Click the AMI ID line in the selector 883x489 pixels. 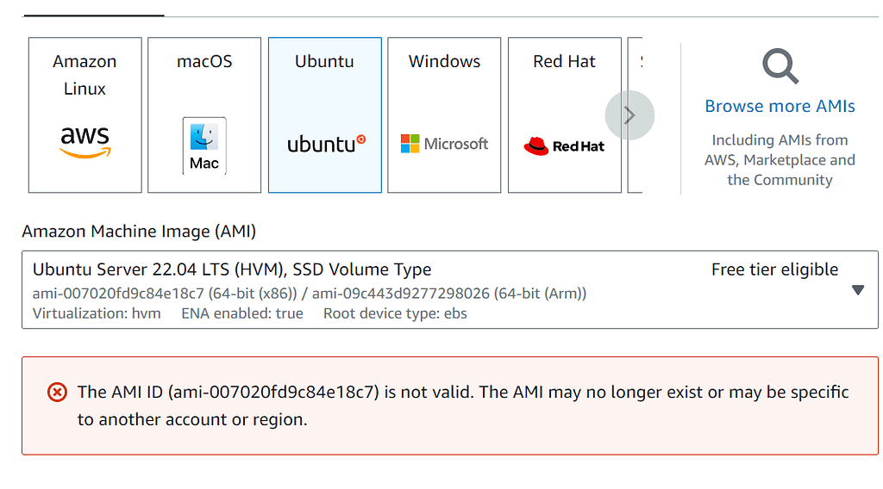(309, 294)
